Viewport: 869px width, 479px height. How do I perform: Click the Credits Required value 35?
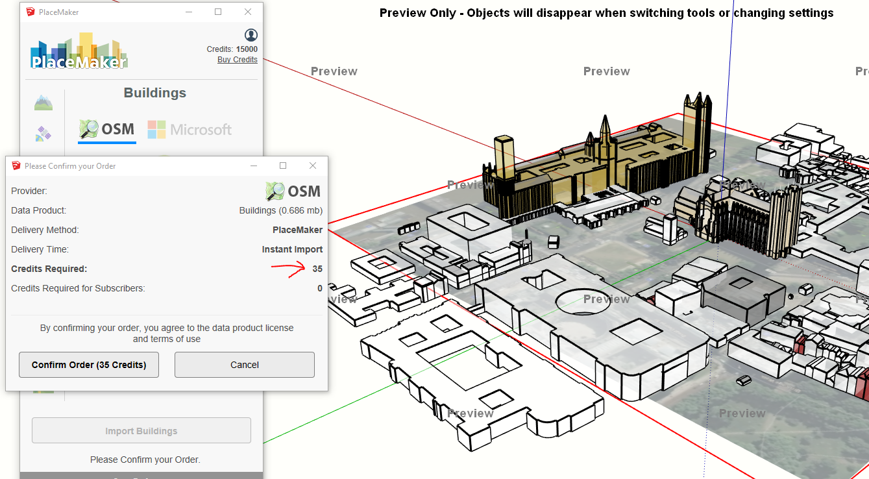[x=317, y=269]
